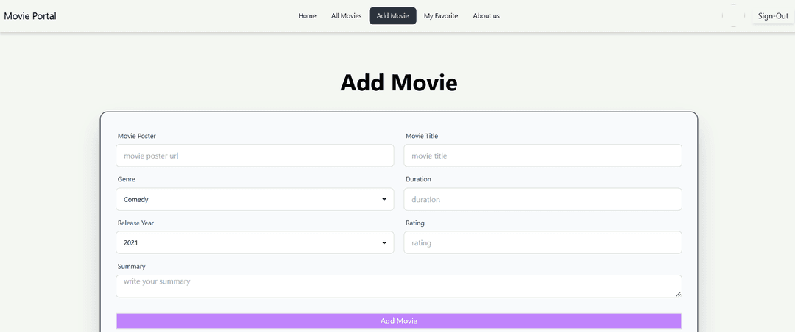Click inside the summary text area
The image size is (795, 332).
(x=397, y=286)
